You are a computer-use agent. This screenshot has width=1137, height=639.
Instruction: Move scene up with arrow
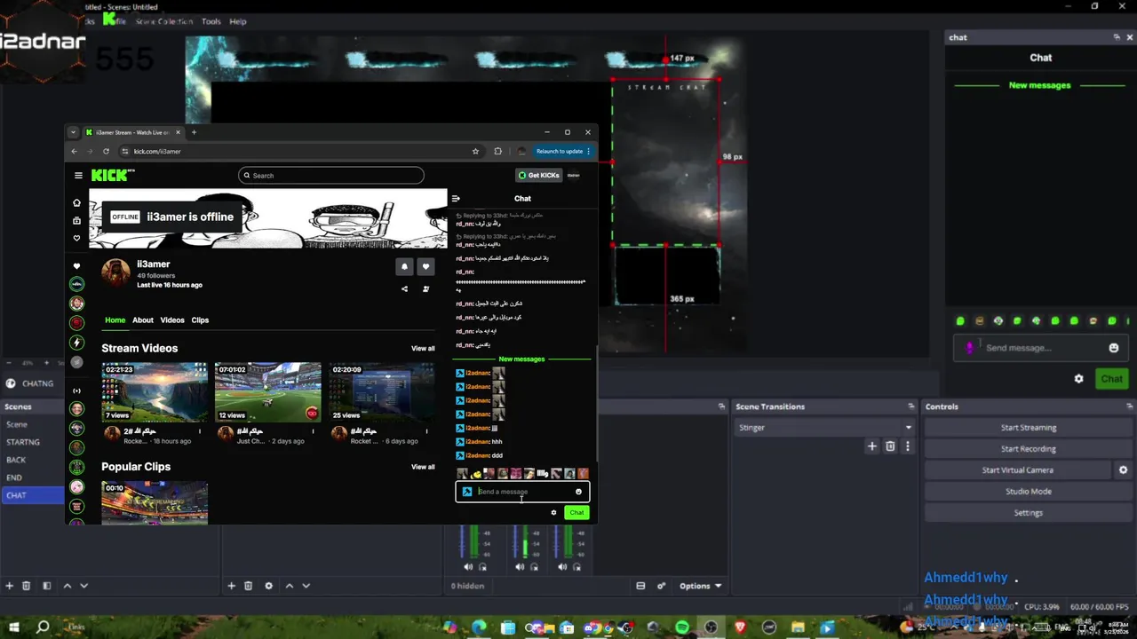pyautogui.click(x=67, y=586)
